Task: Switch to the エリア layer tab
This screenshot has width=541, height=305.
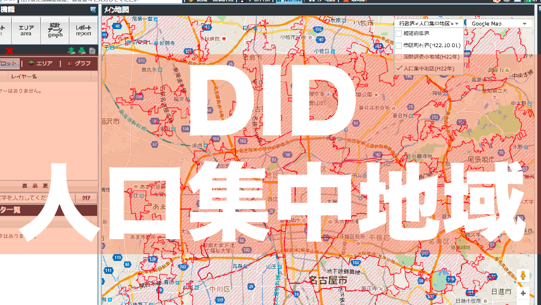Action: 41,63
